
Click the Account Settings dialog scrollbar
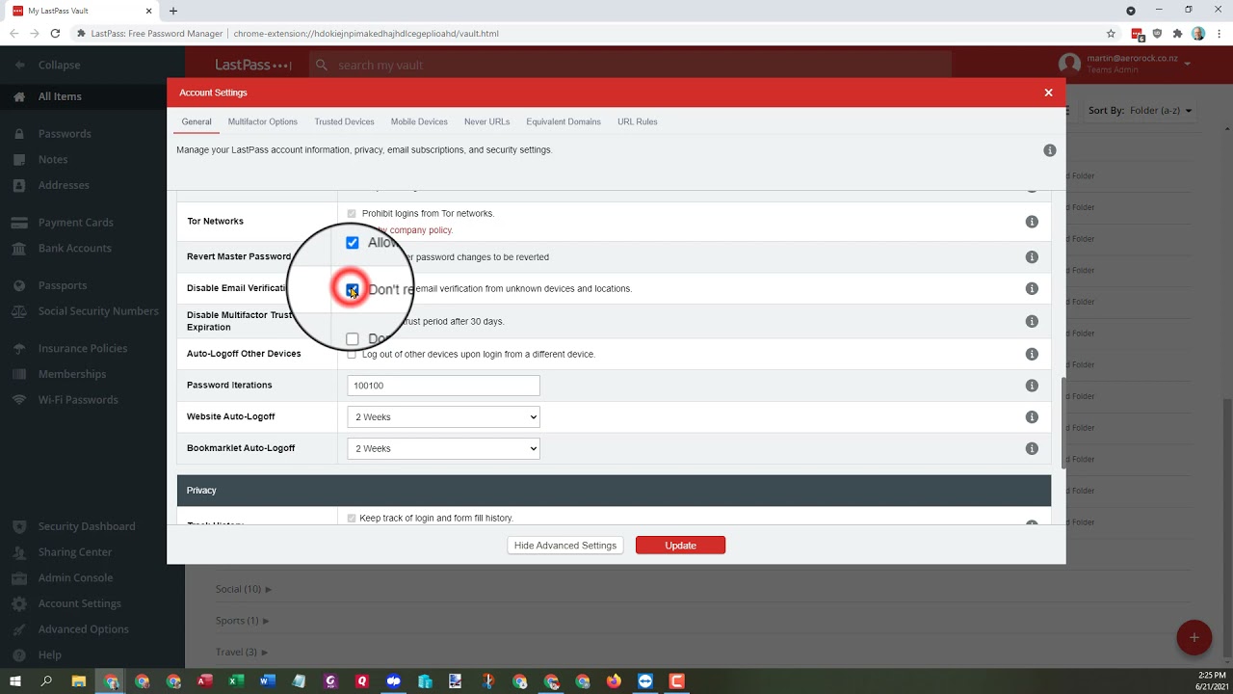click(1063, 422)
